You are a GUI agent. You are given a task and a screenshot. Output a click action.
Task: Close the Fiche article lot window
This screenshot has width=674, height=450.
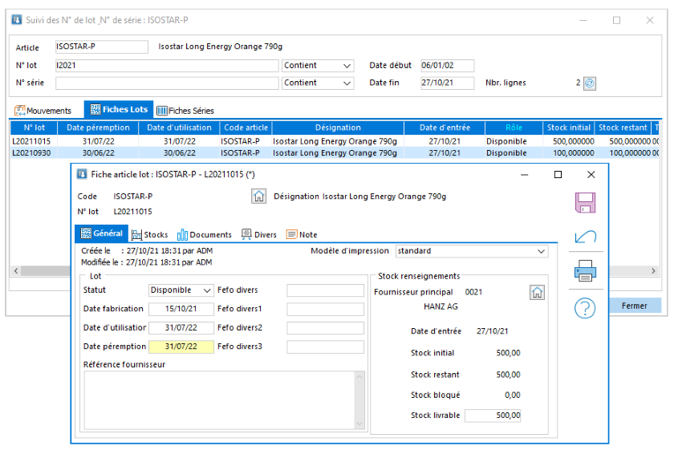(591, 175)
